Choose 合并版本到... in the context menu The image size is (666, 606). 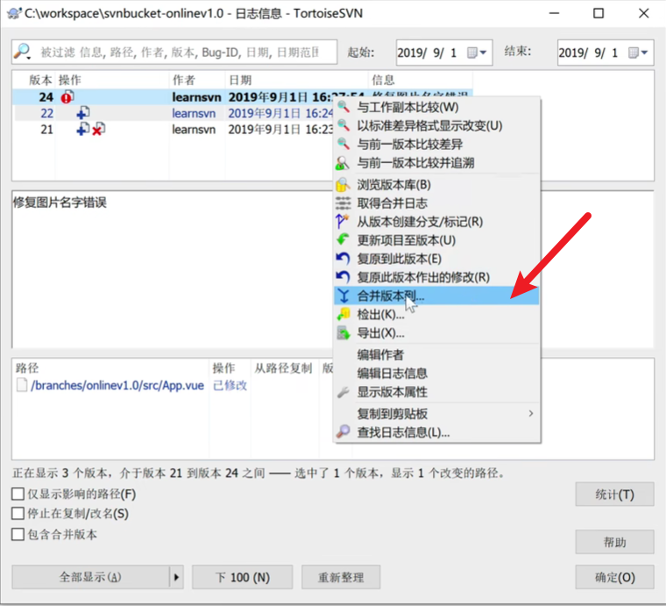point(437,296)
